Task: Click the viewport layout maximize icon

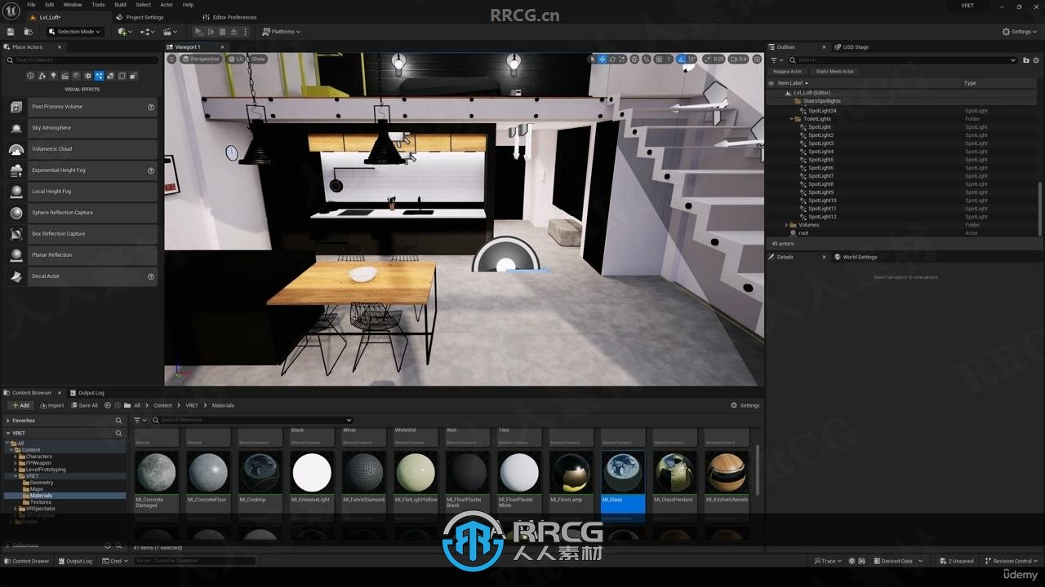Action: (x=757, y=59)
